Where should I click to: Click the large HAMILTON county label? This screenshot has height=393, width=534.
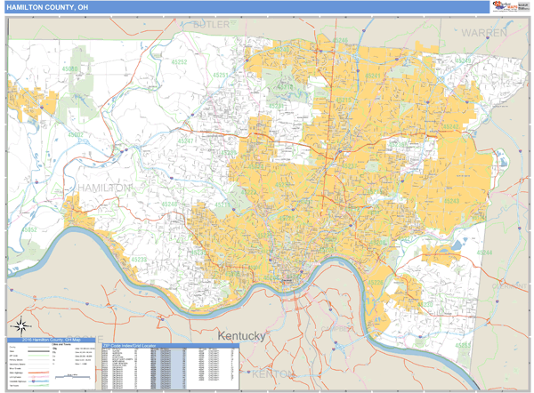105,188
